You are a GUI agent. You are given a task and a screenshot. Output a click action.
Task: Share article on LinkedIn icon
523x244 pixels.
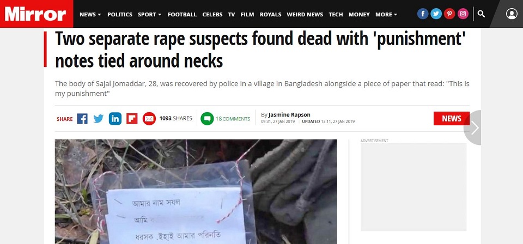115,119
